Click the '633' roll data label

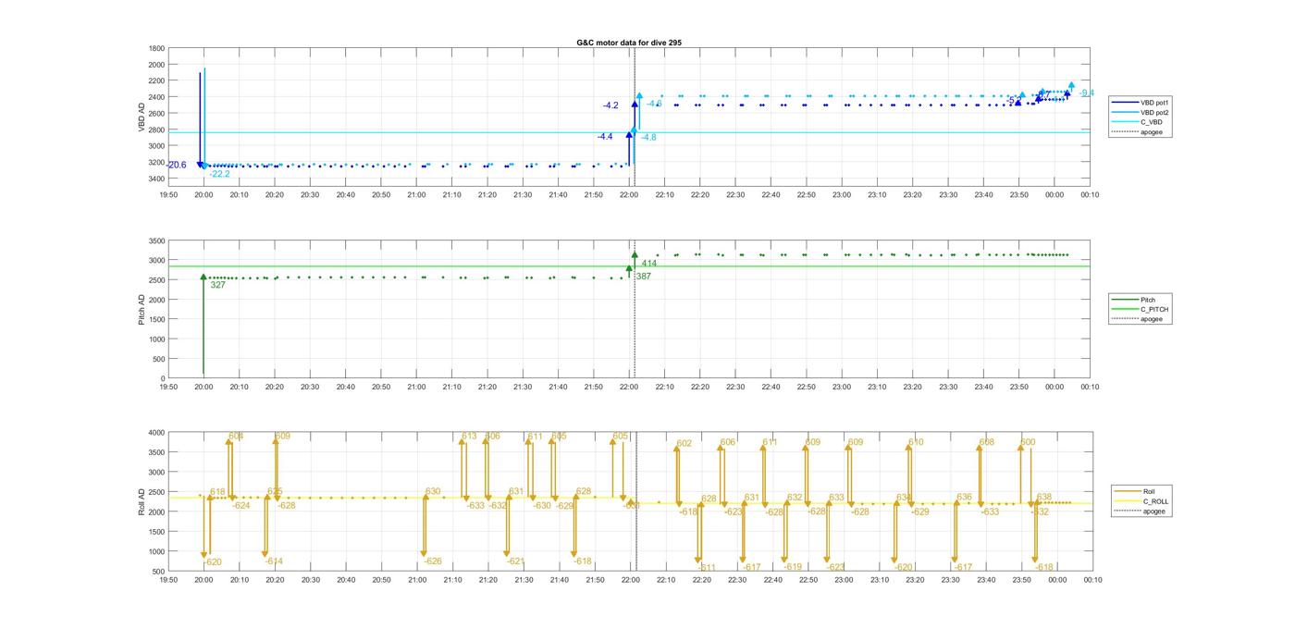836,498
